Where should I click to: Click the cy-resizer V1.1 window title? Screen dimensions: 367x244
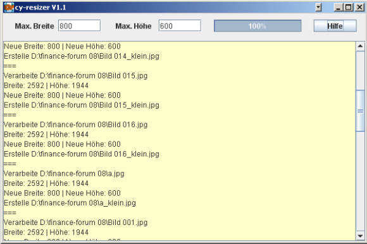click(40, 8)
